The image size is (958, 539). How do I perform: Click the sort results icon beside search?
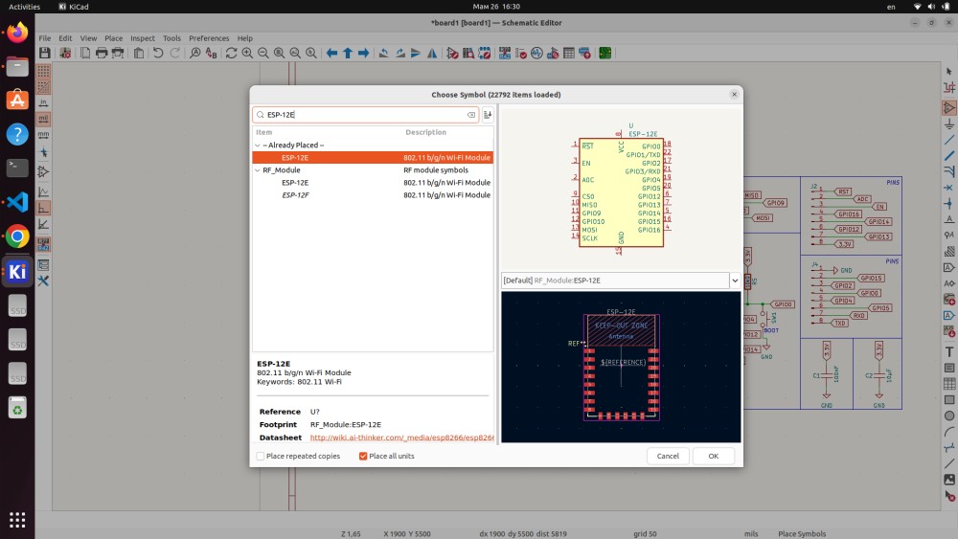[x=488, y=115]
